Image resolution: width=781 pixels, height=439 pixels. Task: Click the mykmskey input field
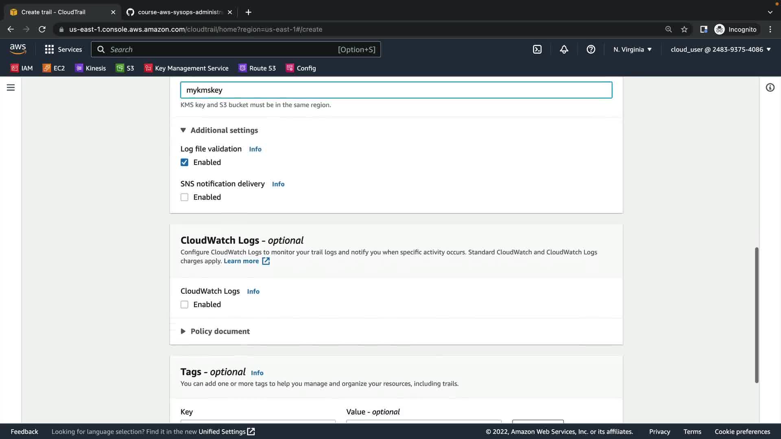click(x=396, y=90)
